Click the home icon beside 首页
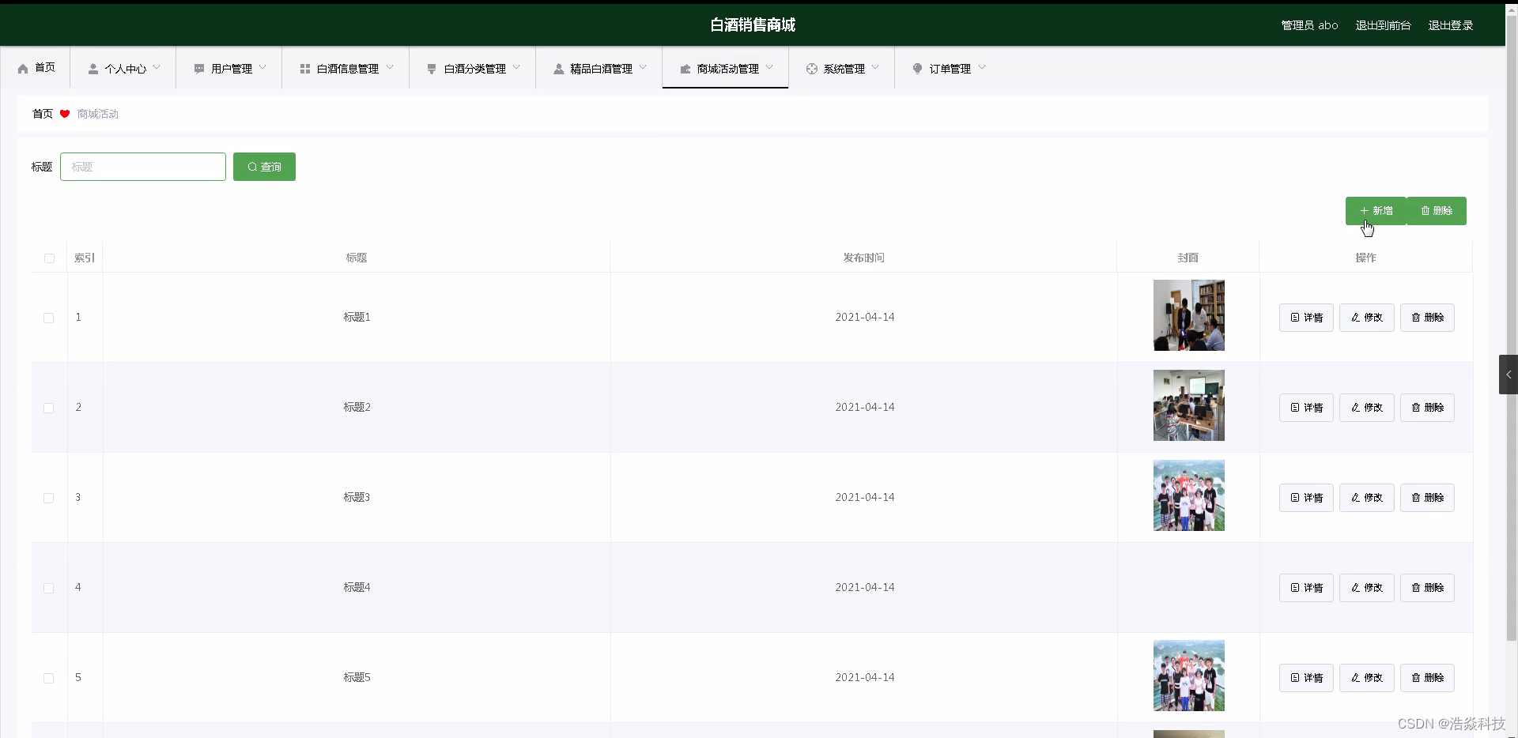The width and height of the screenshot is (1518, 738). point(22,68)
